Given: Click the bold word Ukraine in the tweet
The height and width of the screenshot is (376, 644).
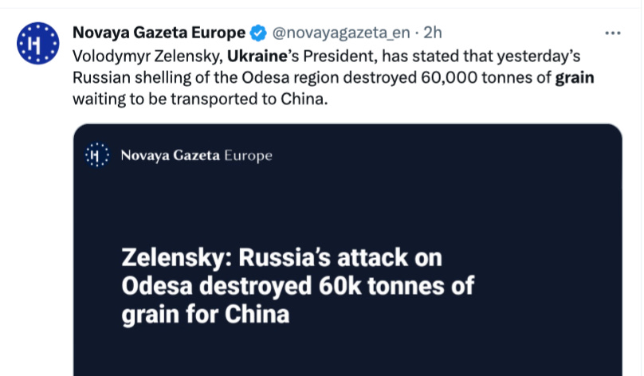Looking at the screenshot, I should (256, 57).
